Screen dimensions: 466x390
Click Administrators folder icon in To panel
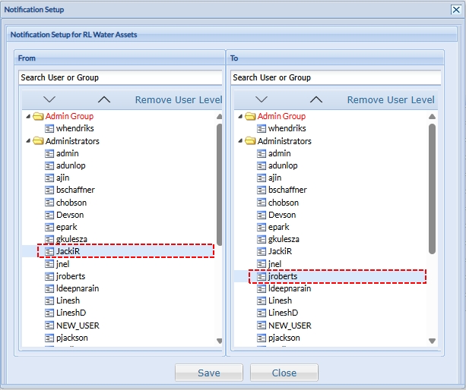[x=250, y=141]
